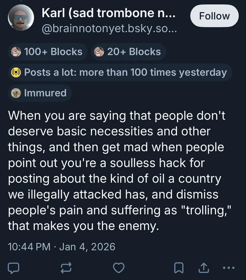246x280 pixels.
Task: Click the avatar icon on "100+ Blocks" badge
Action: (x=16, y=52)
